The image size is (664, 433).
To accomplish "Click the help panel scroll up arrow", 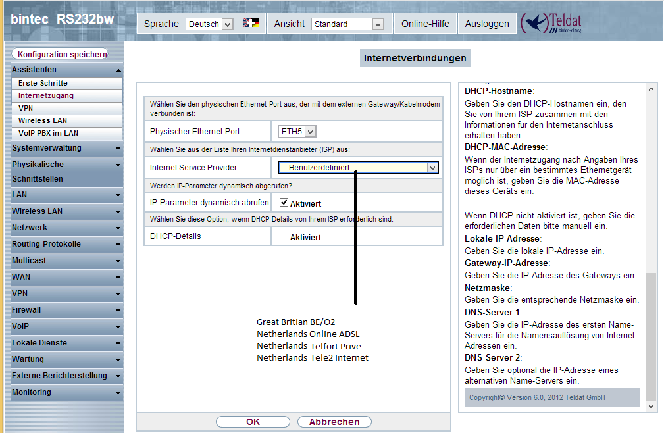I will tap(651, 89).
